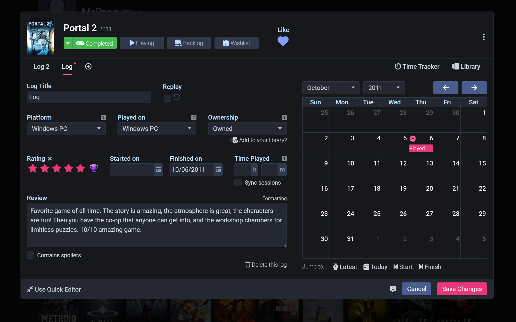Image resolution: width=516 pixels, height=322 pixels.
Task: Open the 2011 year dropdown
Action: point(384,88)
